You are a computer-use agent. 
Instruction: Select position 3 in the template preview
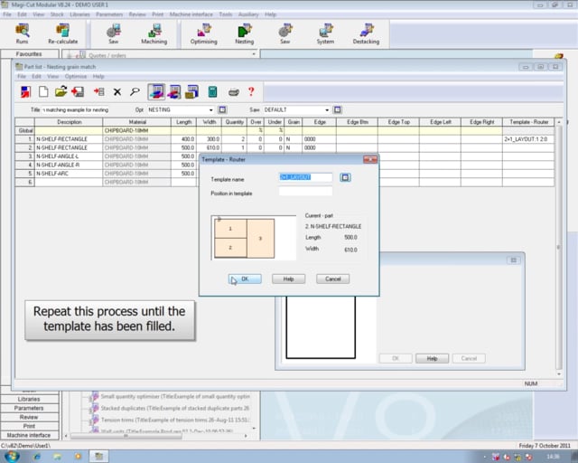261,238
